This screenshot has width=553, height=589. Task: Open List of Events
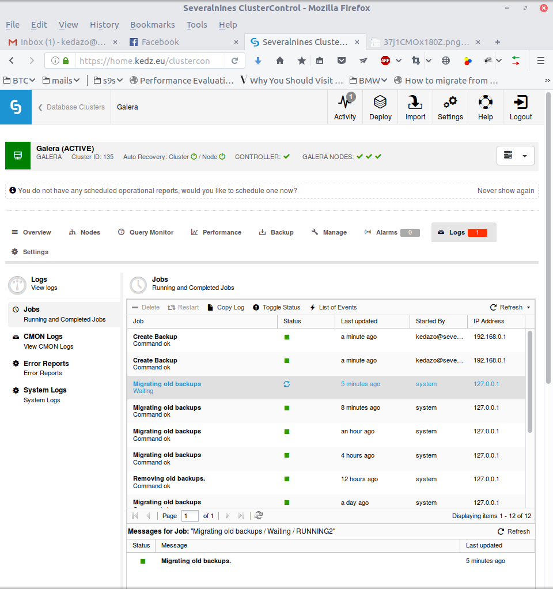pos(334,307)
